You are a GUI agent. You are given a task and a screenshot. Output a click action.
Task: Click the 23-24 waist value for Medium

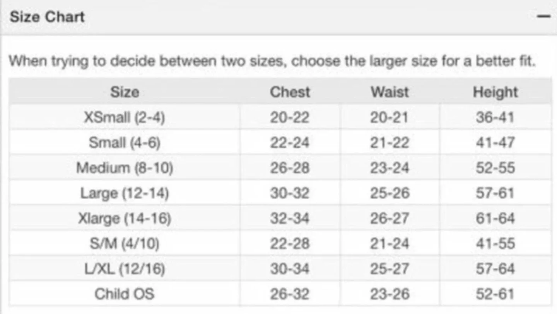tap(390, 168)
